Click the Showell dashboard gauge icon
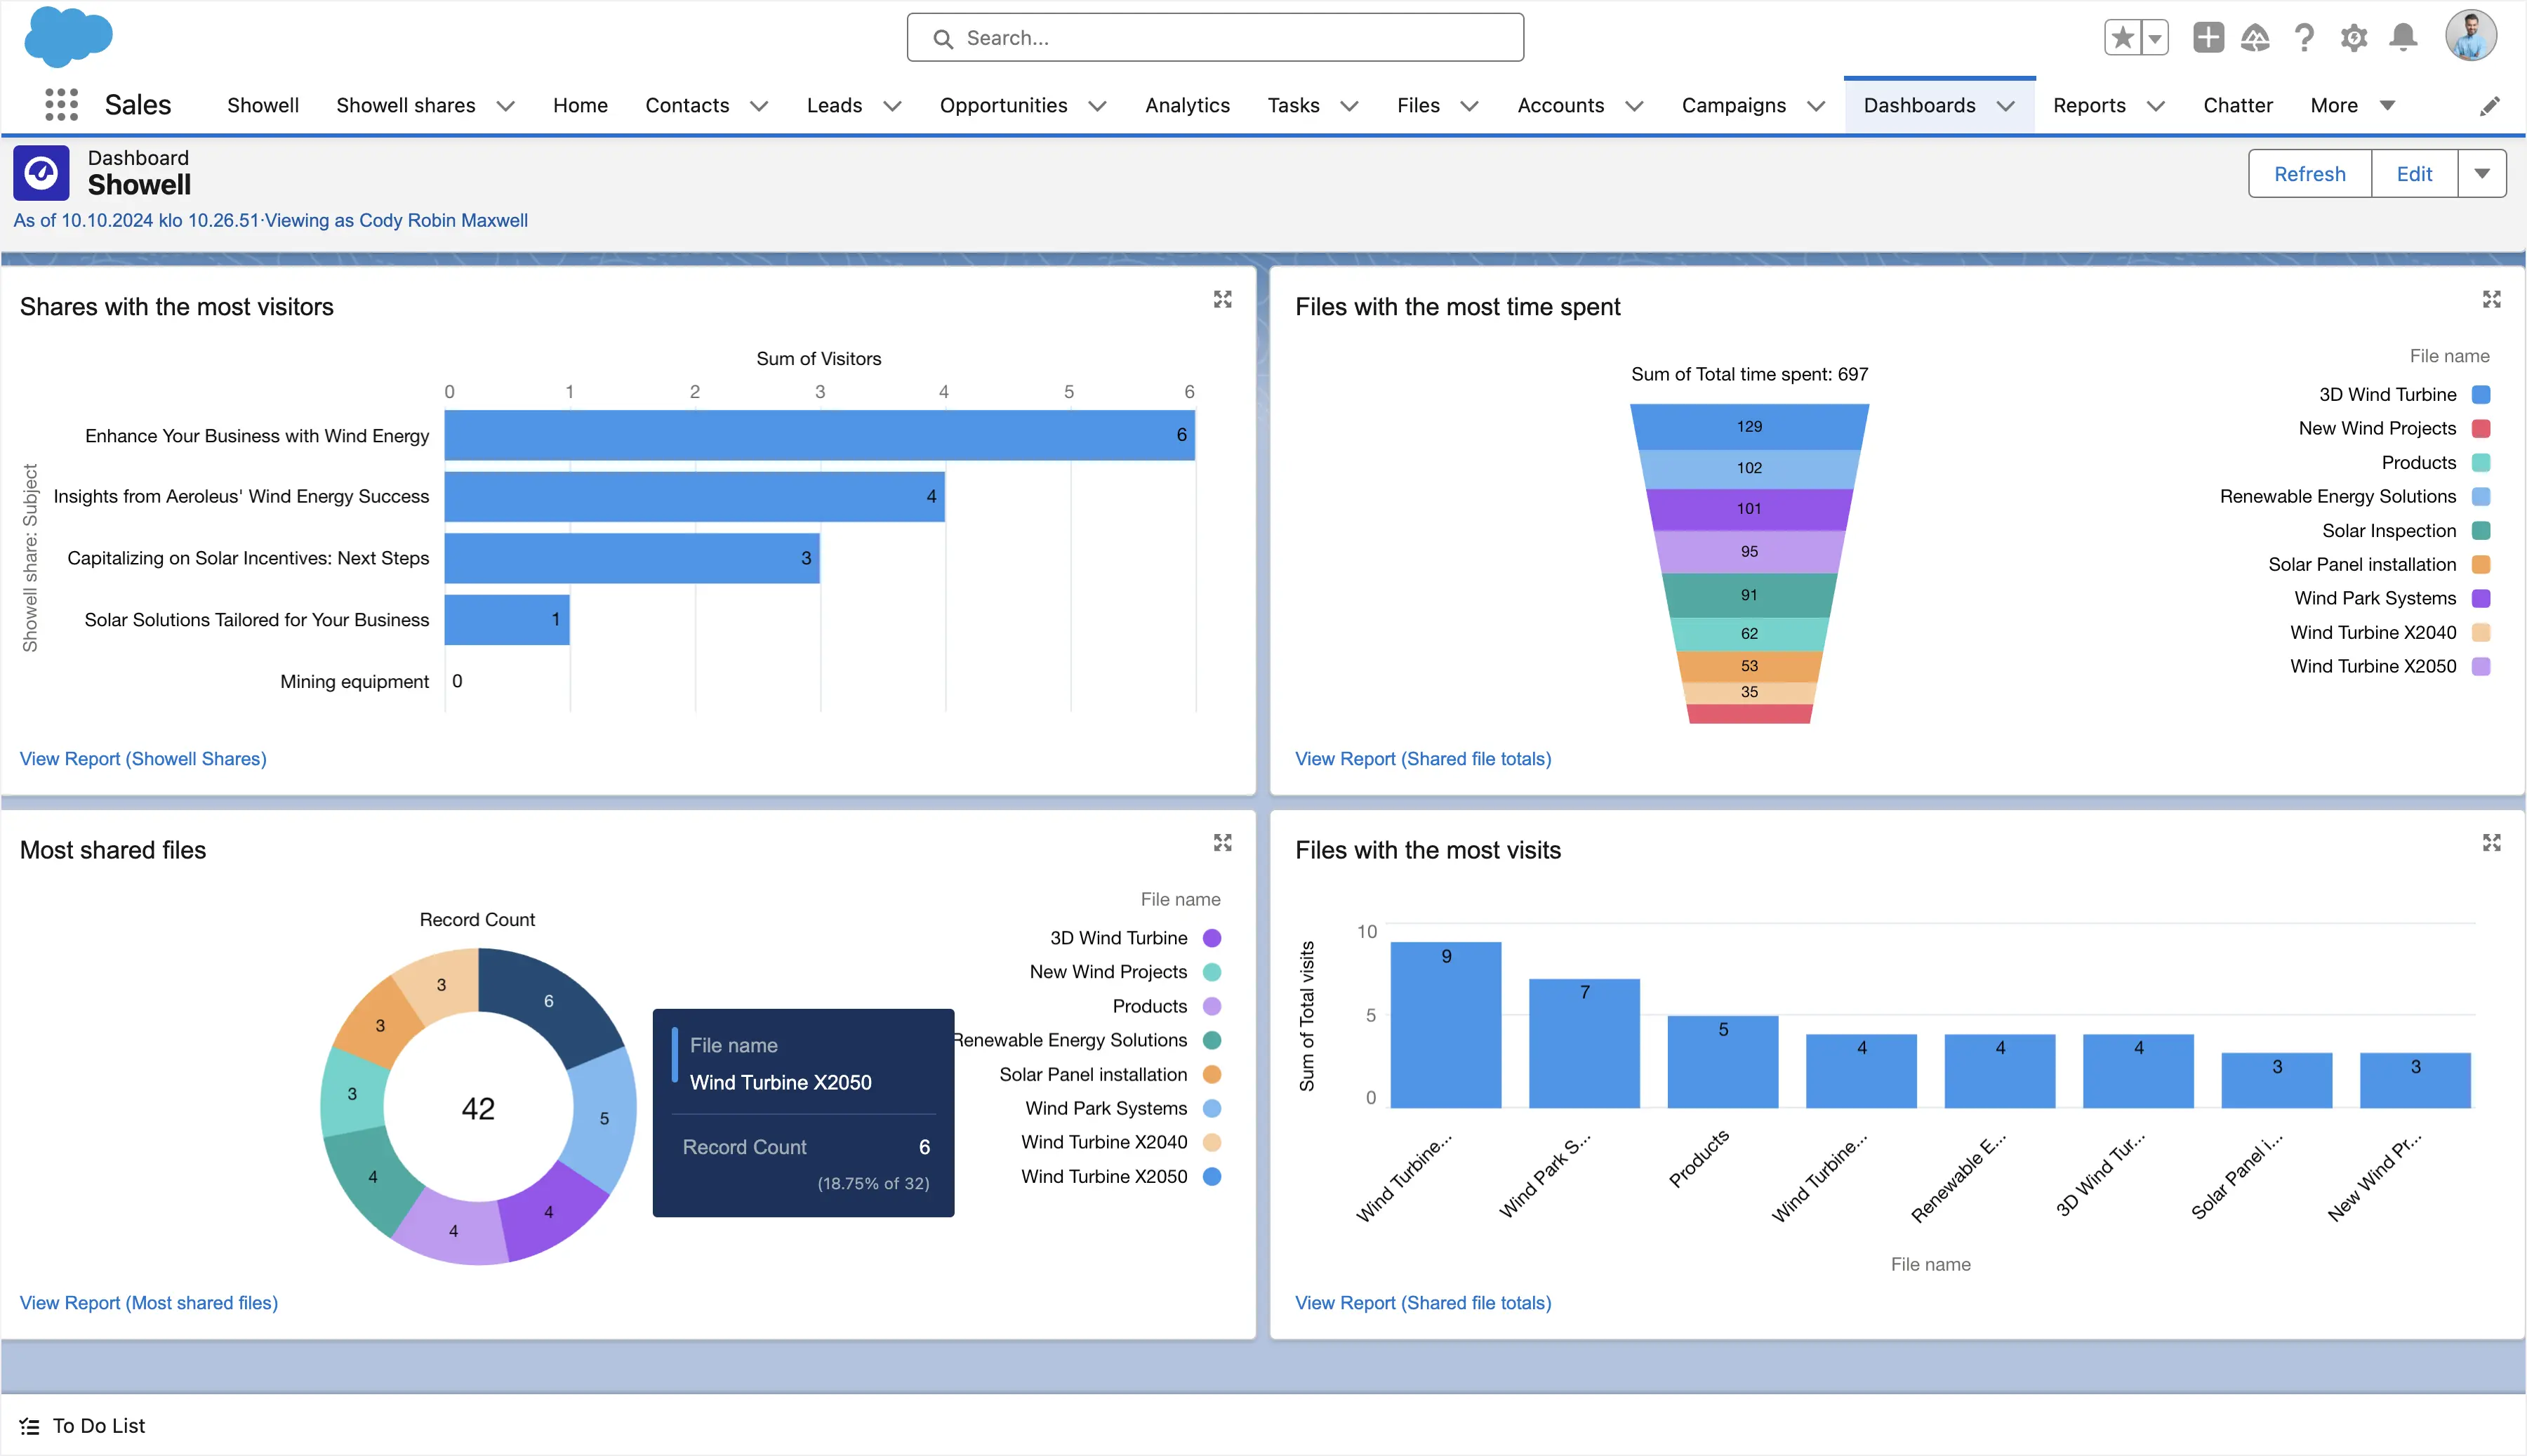This screenshot has width=2527, height=1456. [41, 173]
